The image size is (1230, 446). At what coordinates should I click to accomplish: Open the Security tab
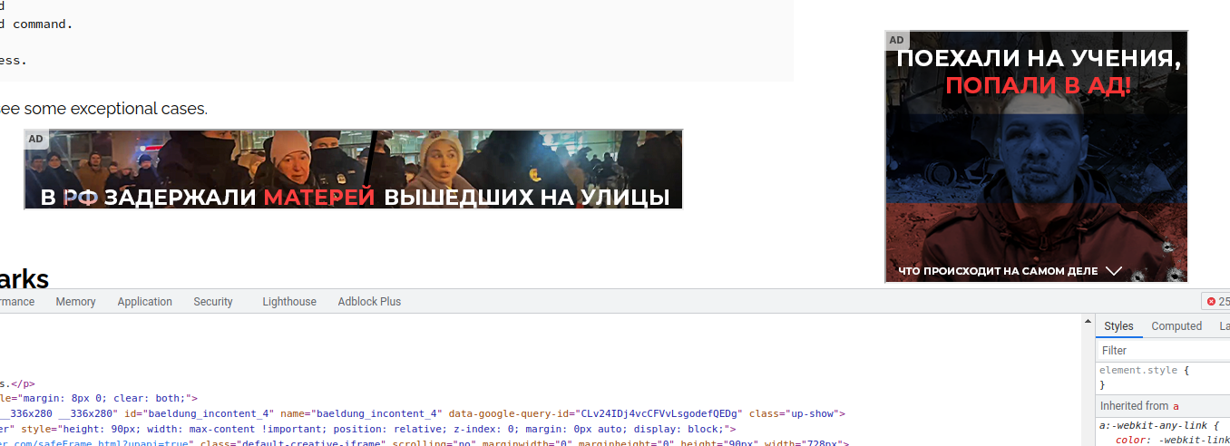click(213, 302)
